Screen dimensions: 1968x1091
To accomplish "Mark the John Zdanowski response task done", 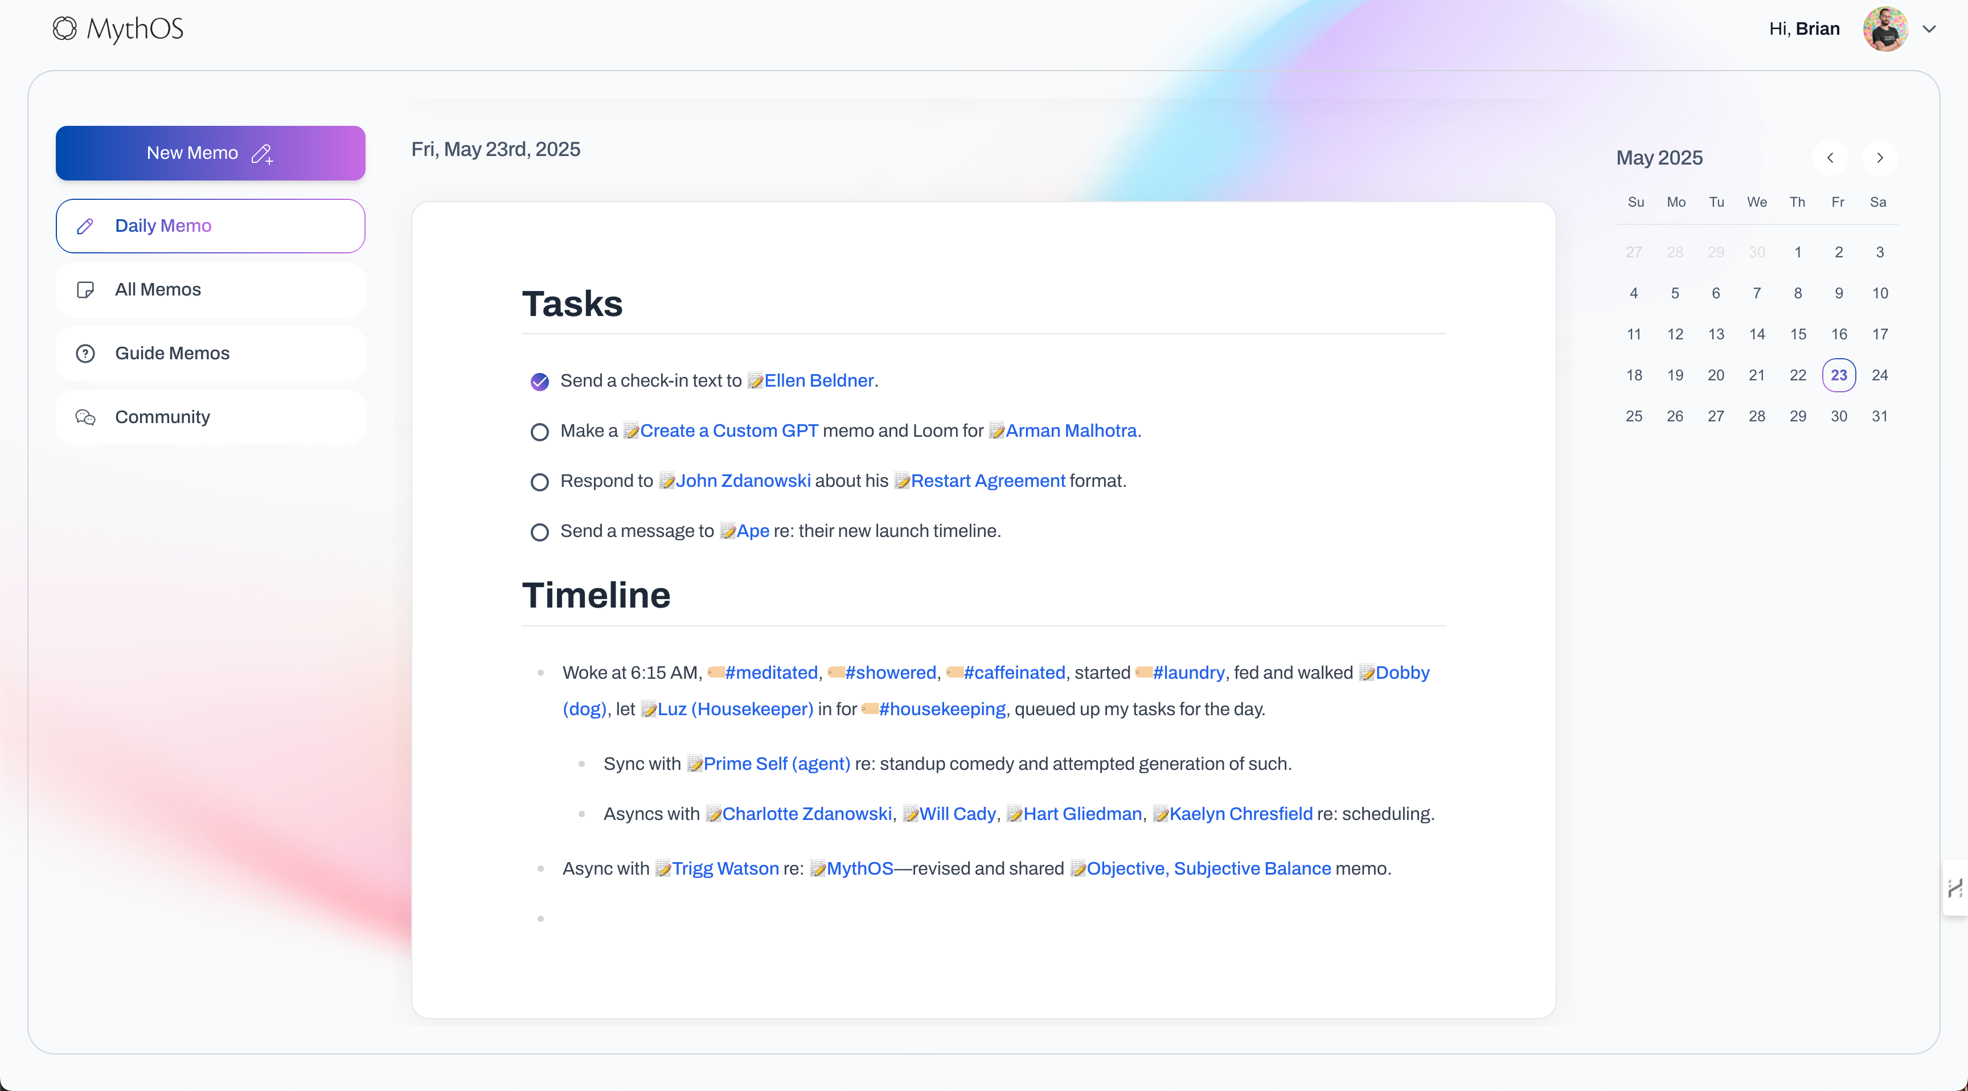I will (x=539, y=482).
